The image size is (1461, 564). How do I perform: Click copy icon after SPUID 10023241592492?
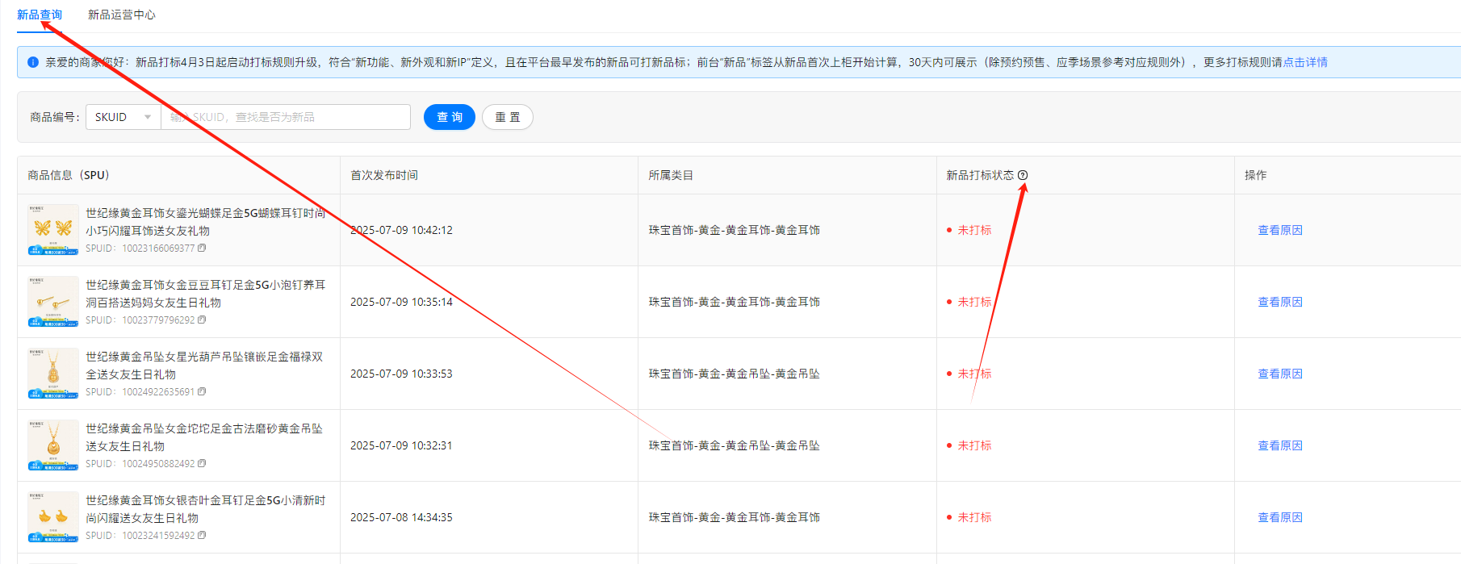tap(202, 536)
